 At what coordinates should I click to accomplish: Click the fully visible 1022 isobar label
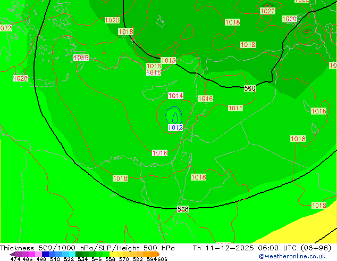[x=267, y=11]
